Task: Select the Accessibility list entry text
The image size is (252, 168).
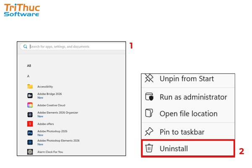Action: (x=45, y=87)
